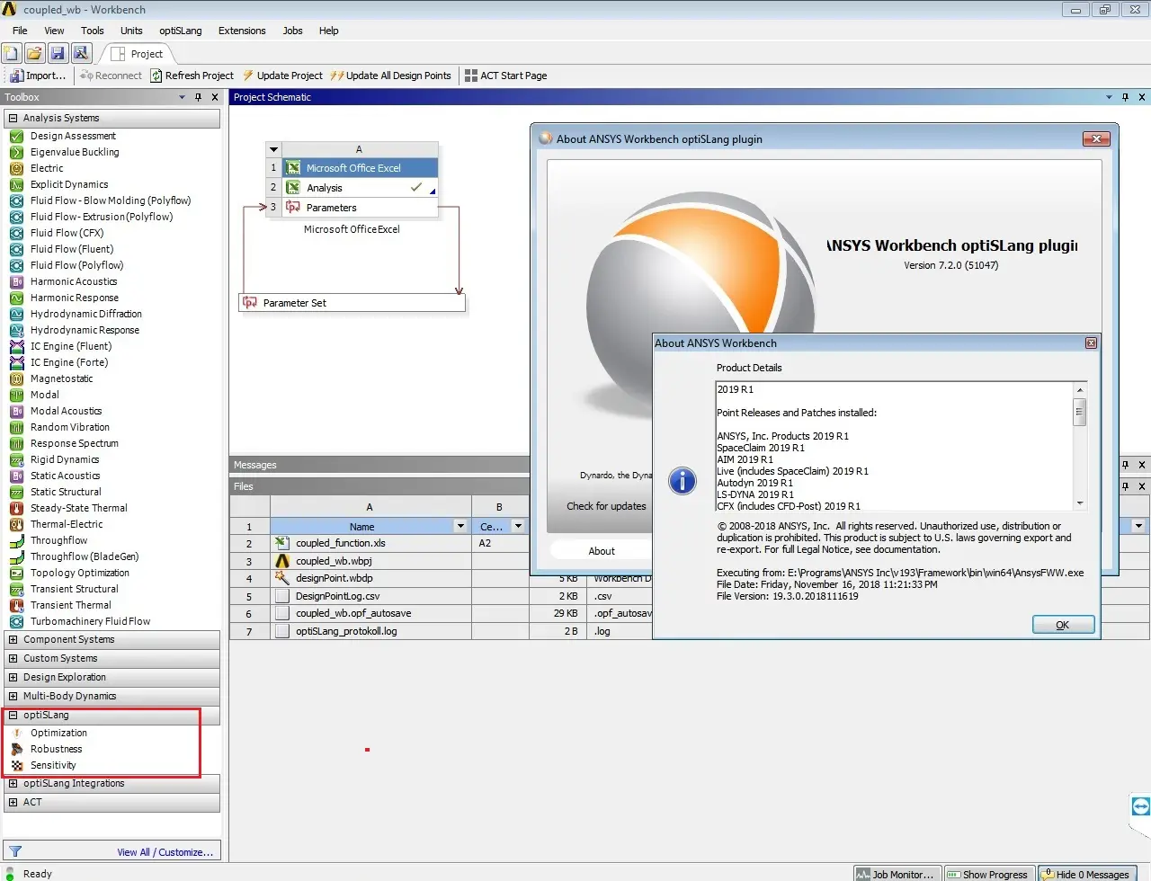The image size is (1151, 881).
Task: Select the Electric analysis icon
Action: 16,168
